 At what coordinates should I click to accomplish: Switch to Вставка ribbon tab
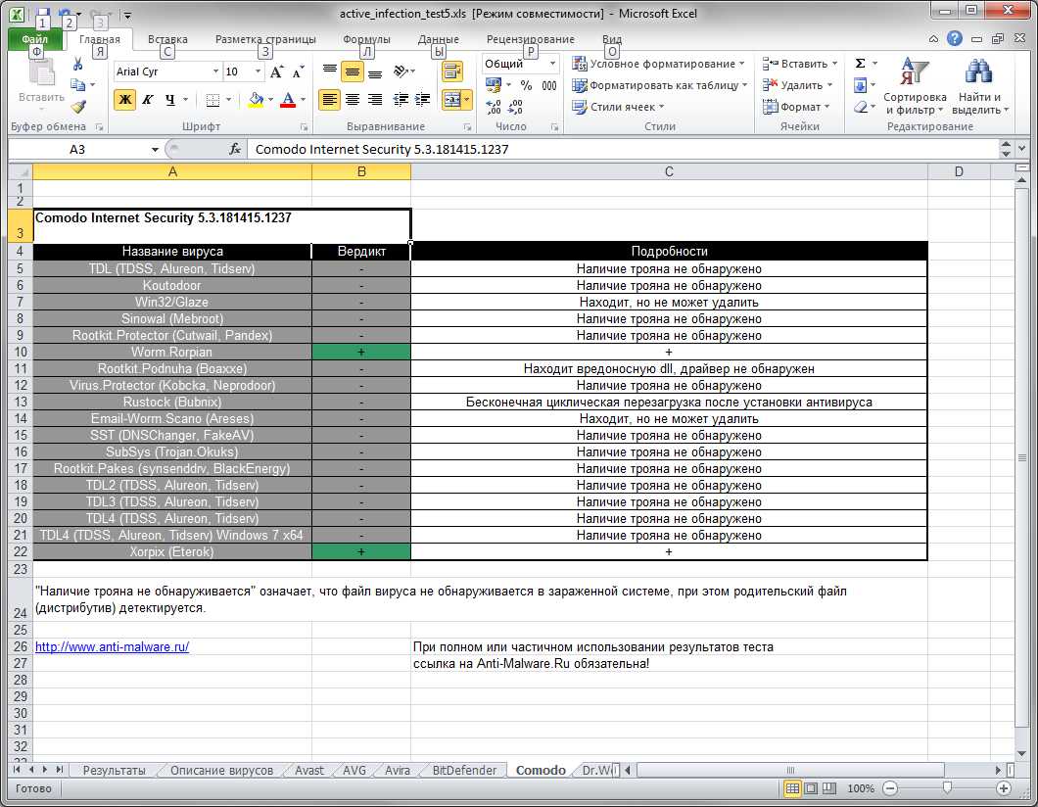167,39
